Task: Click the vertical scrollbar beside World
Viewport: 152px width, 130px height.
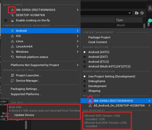Action: tap(144, 26)
